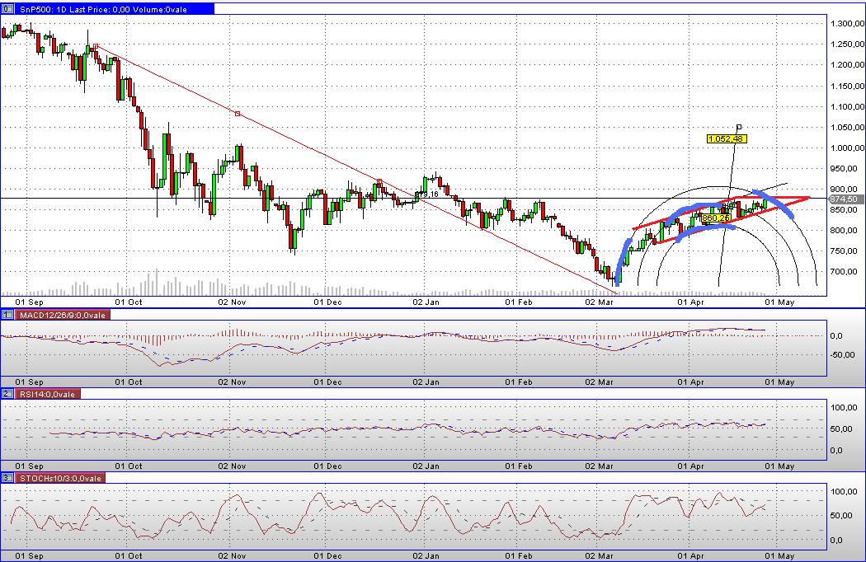Click the 1.050,00 price axis label
The image size is (866, 562).
pyautogui.click(x=848, y=127)
